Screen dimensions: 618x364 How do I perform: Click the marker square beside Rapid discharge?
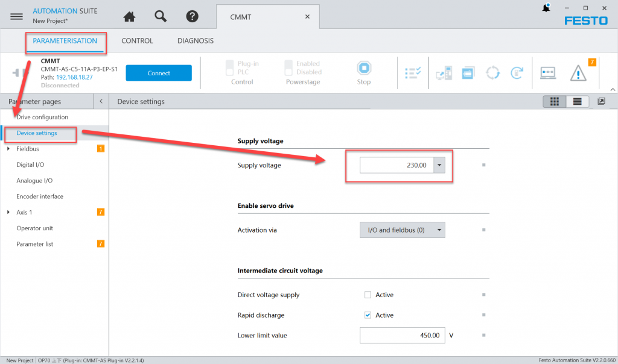[483, 315]
